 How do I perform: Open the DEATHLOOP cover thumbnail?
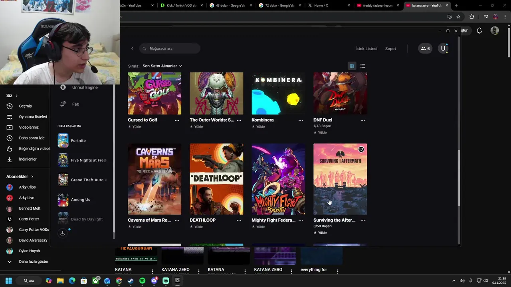216,179
